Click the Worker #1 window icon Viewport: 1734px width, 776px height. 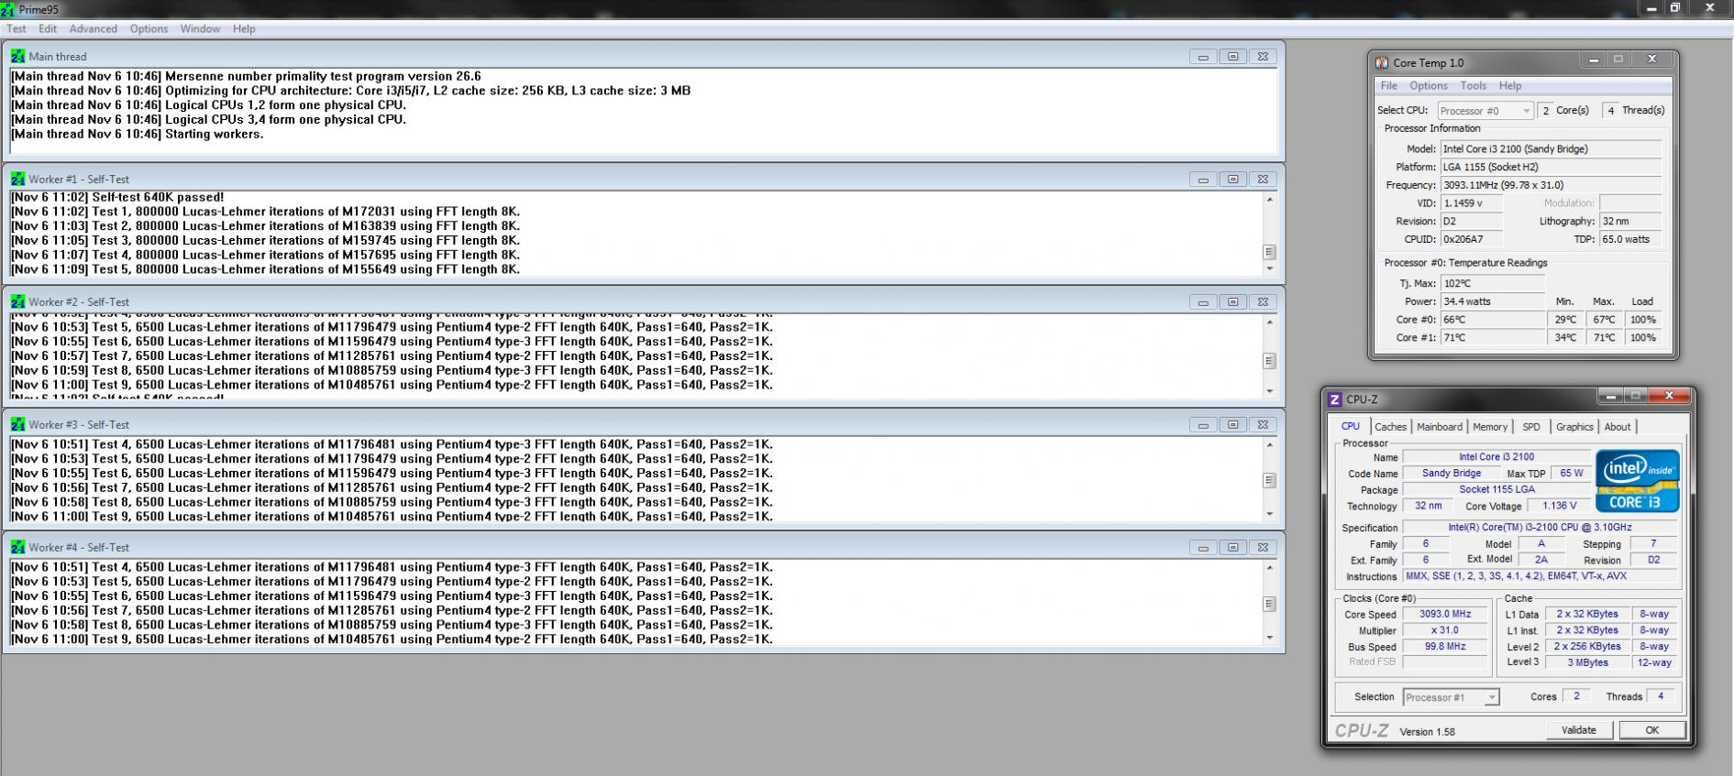click(18, 179)
